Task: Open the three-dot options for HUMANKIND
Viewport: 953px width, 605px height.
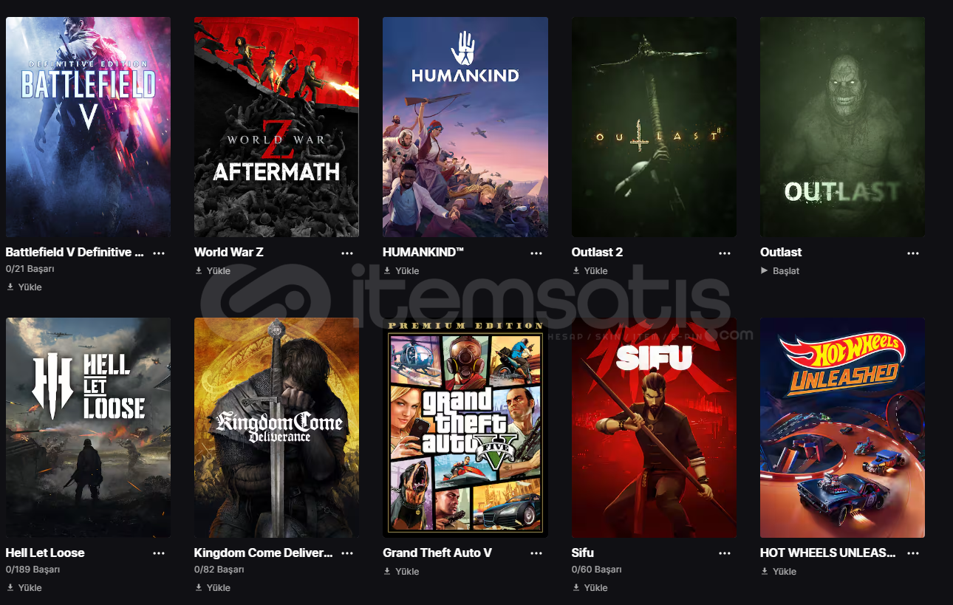Action: 536,253
